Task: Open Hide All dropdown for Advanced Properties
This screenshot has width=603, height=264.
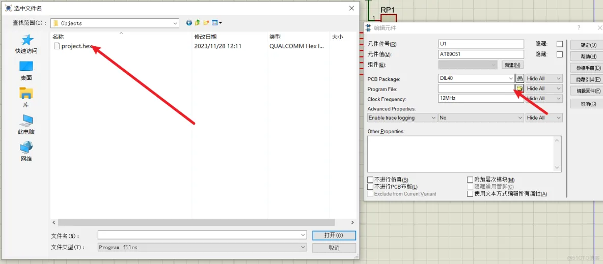Action: pyautogui.click(x=544, y=118)
